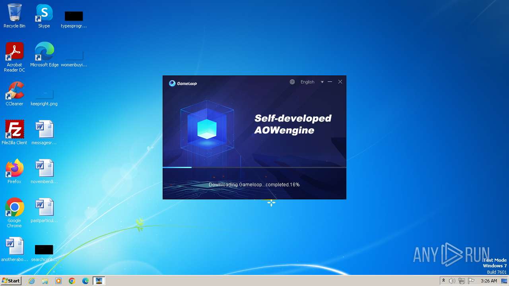
Task: Select the CCleaner desktop shortcut
Action: point(14,94)
